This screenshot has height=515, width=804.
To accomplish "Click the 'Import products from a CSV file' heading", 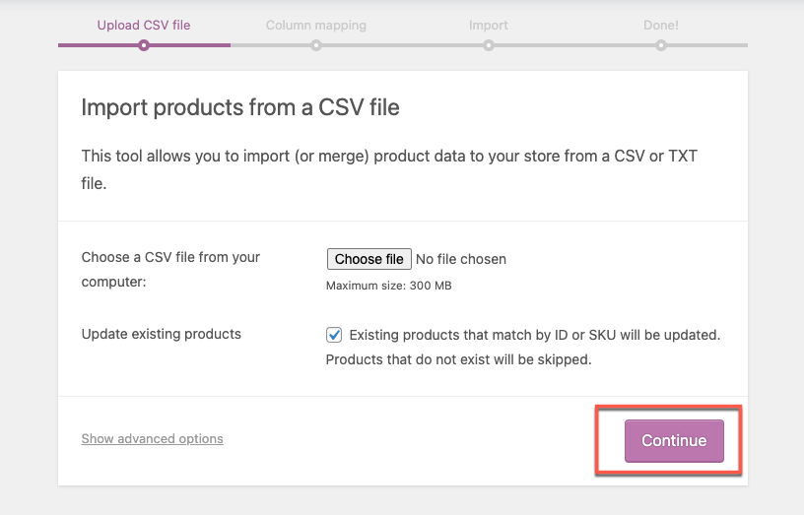I will point(240,107).
